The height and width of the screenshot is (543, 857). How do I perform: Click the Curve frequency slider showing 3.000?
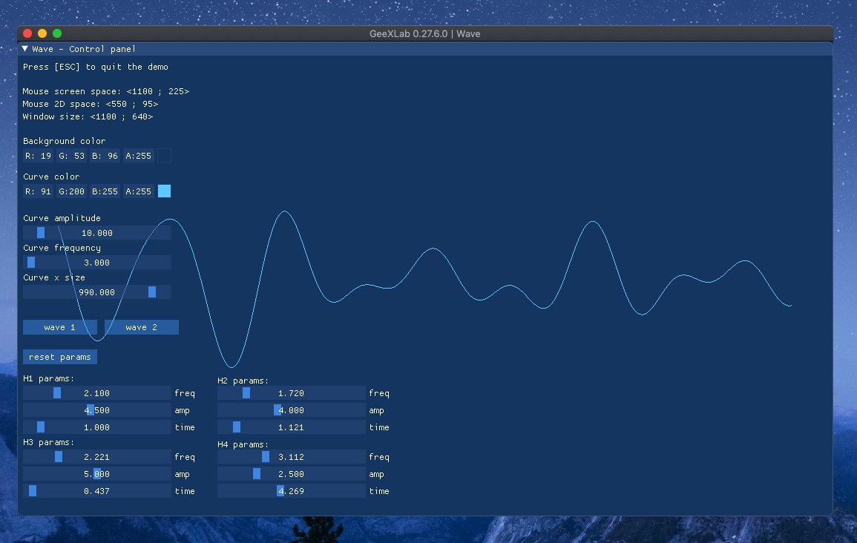coord(97,263)
